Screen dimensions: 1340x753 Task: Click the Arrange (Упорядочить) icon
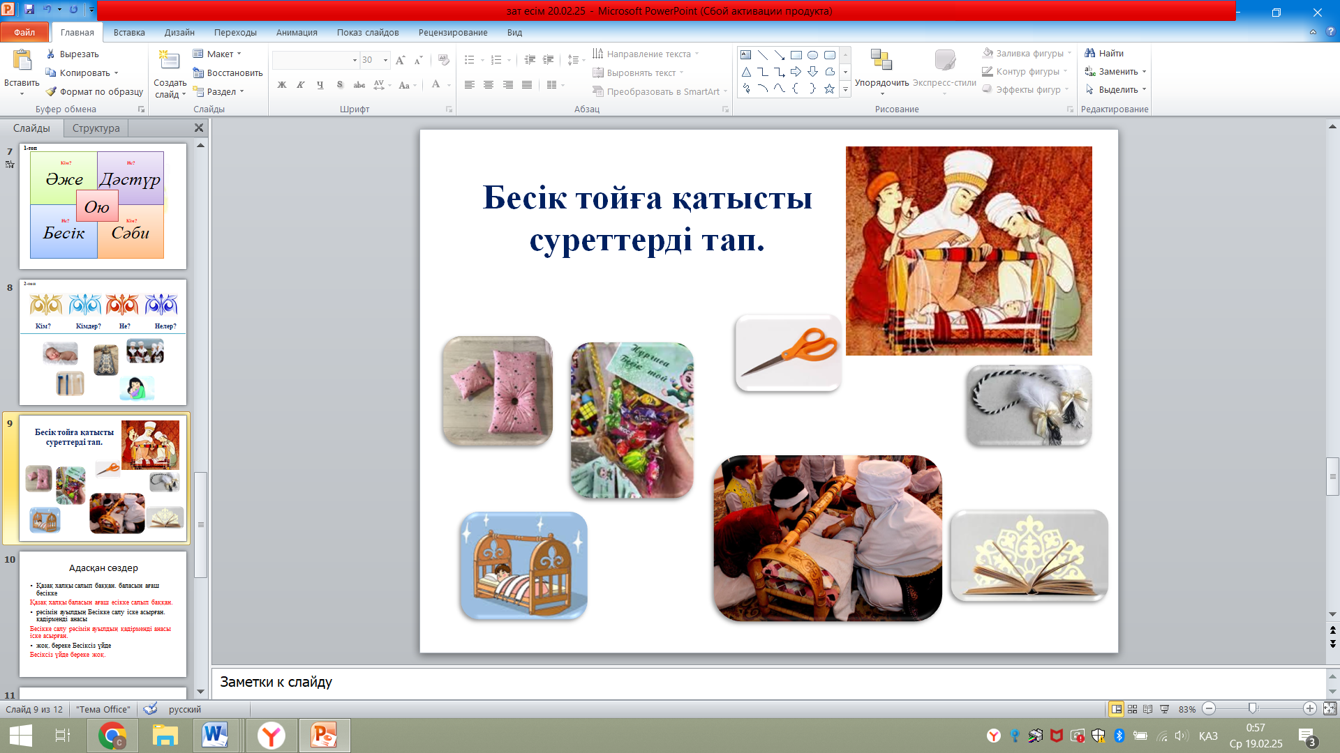coord(881,61)
